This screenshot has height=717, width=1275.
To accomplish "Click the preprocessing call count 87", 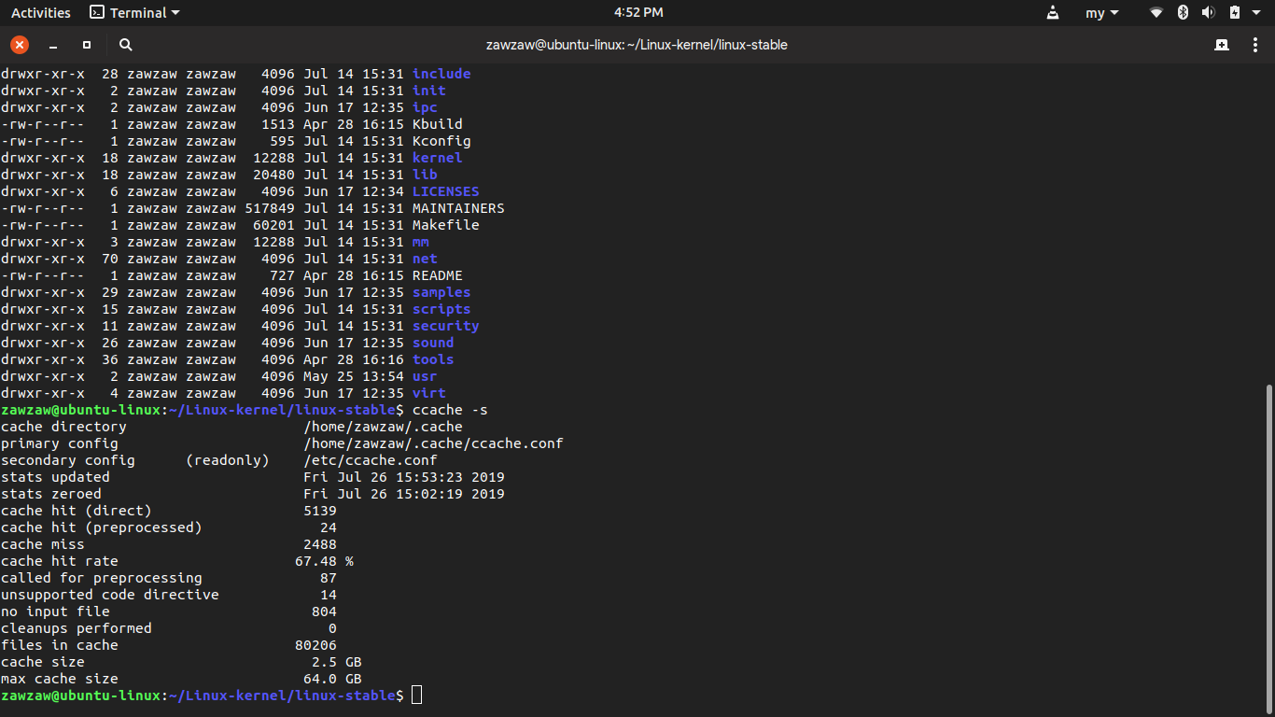I will tap(329, 578).
